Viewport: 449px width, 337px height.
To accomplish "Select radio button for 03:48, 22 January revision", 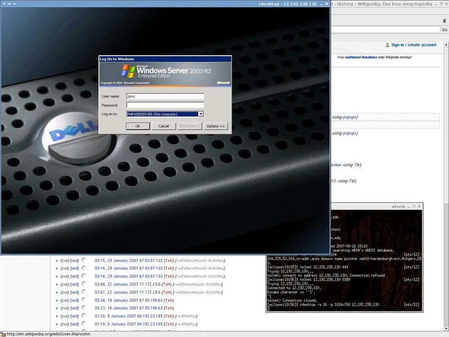I will pos(84,284).
